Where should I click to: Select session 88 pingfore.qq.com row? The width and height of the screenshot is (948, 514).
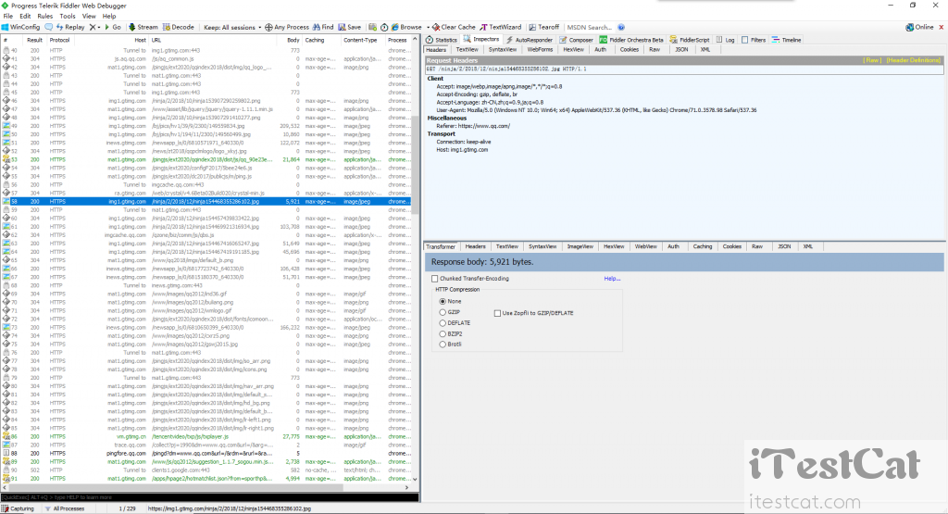206,454
